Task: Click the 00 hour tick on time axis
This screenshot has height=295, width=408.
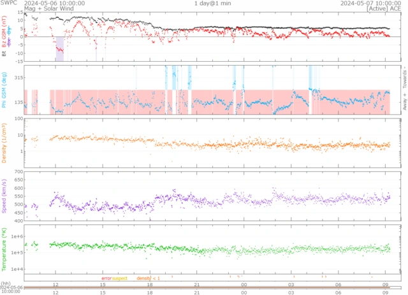Action: pyautogui.click(x=244, y=284)
